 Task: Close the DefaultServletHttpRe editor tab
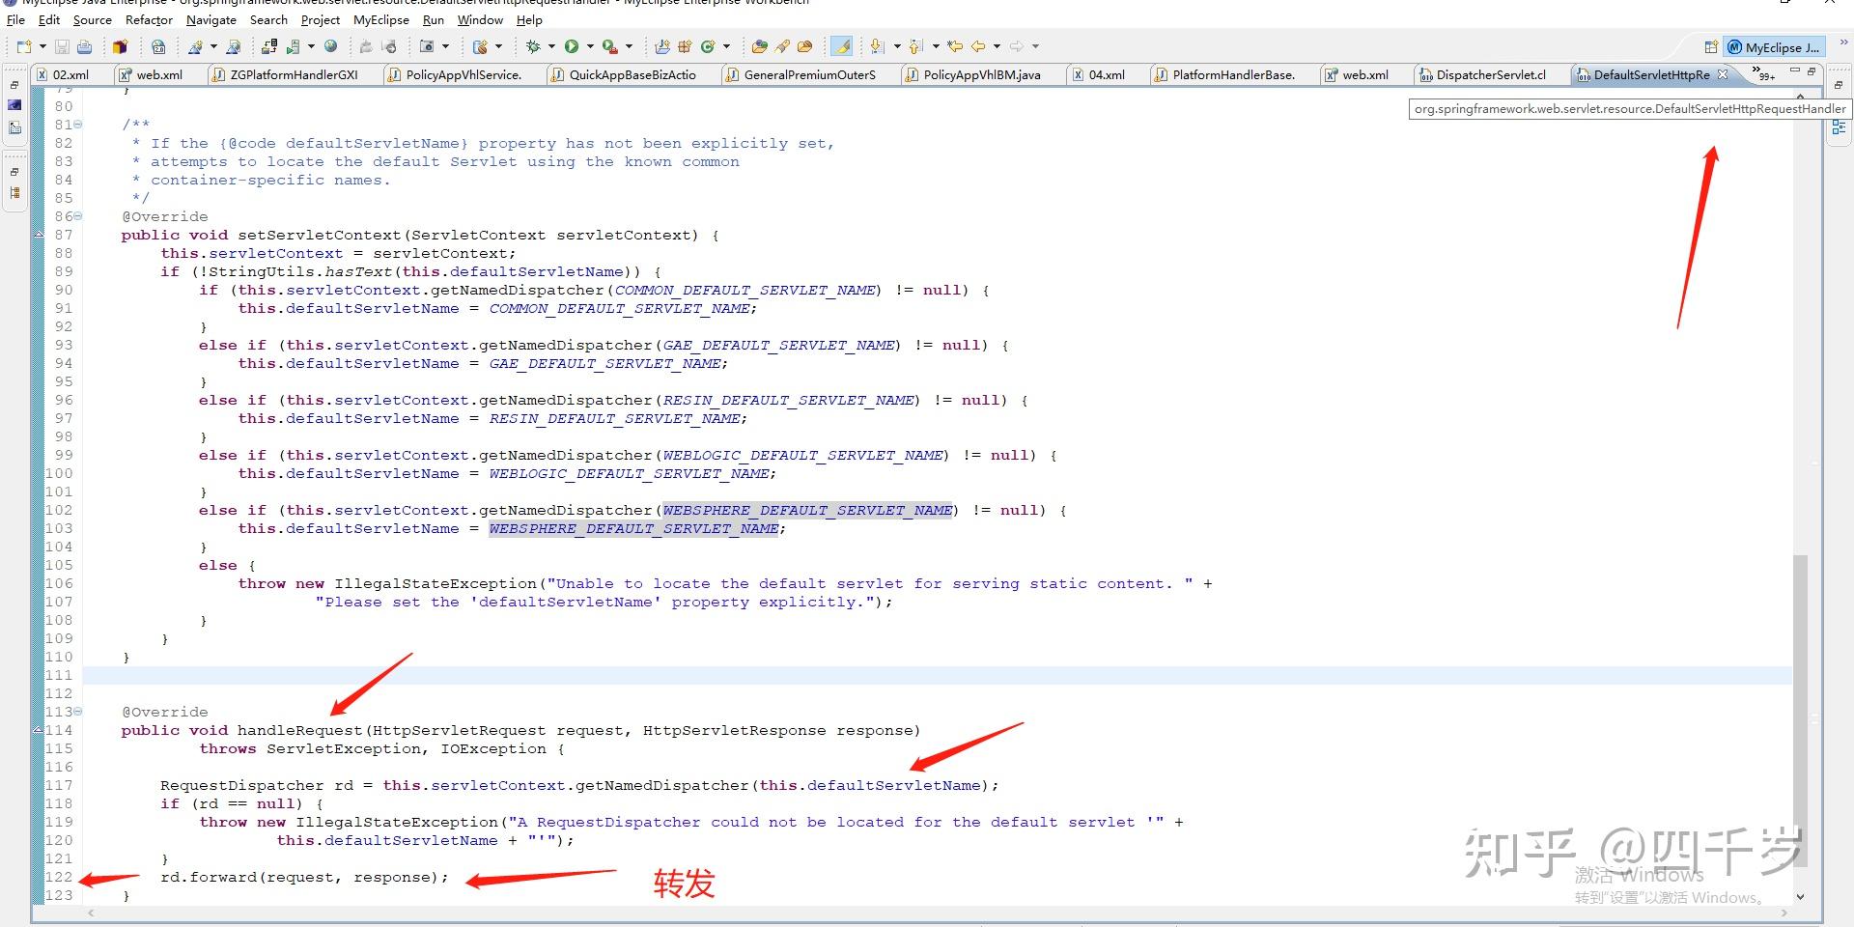tap(1723, 74)
